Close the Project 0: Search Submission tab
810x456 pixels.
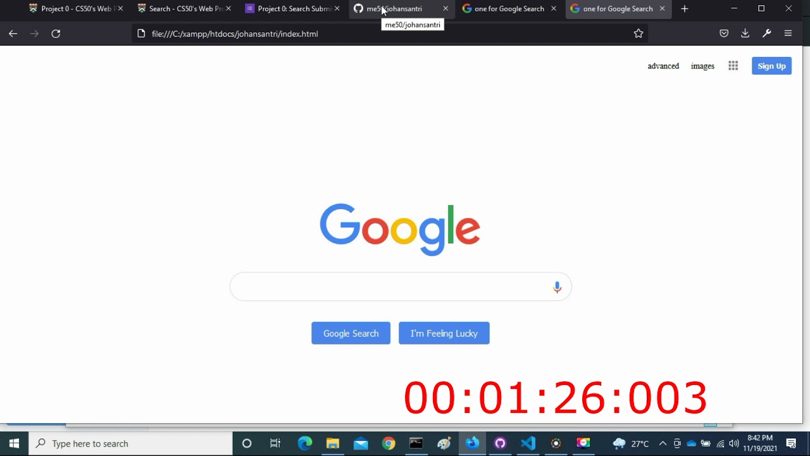tap(337, 9)
